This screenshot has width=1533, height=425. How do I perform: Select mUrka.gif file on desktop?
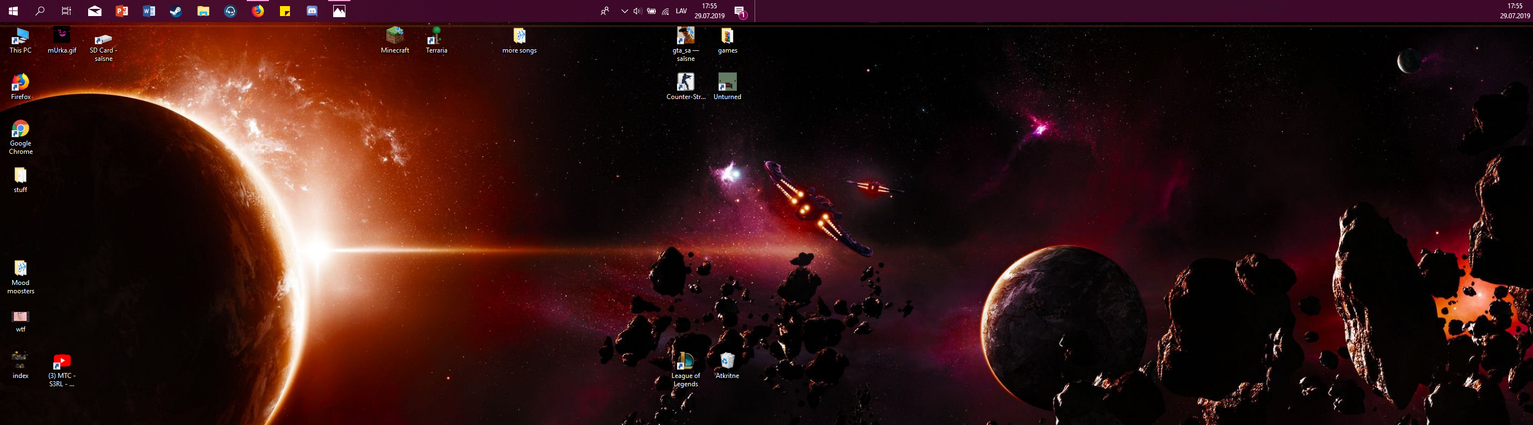click(x=62, y=40)
